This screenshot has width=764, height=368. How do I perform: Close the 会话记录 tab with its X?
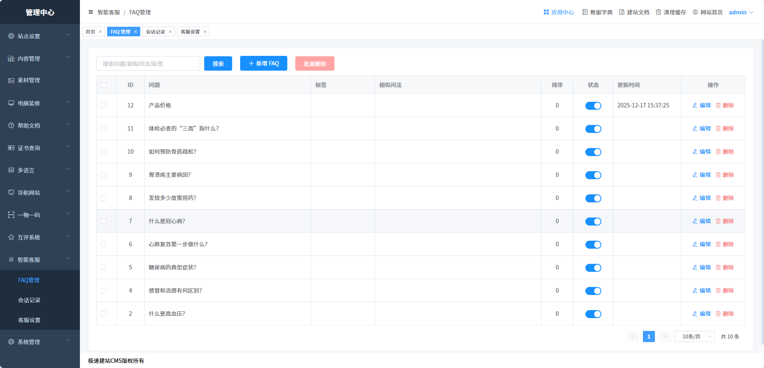tap(170, 32)
